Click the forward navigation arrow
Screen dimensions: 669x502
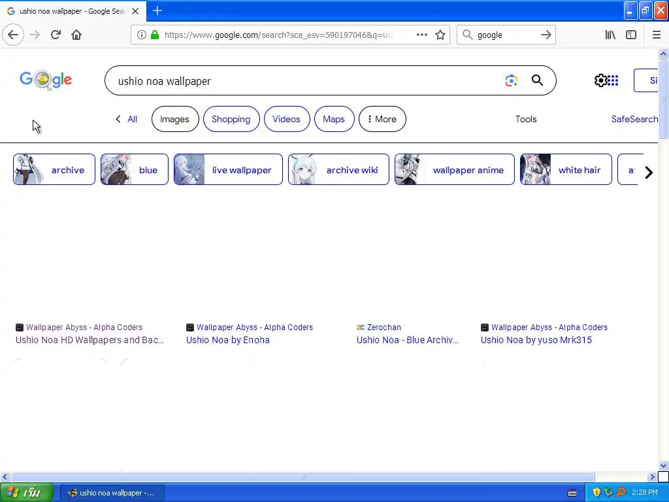pos(35,35)
